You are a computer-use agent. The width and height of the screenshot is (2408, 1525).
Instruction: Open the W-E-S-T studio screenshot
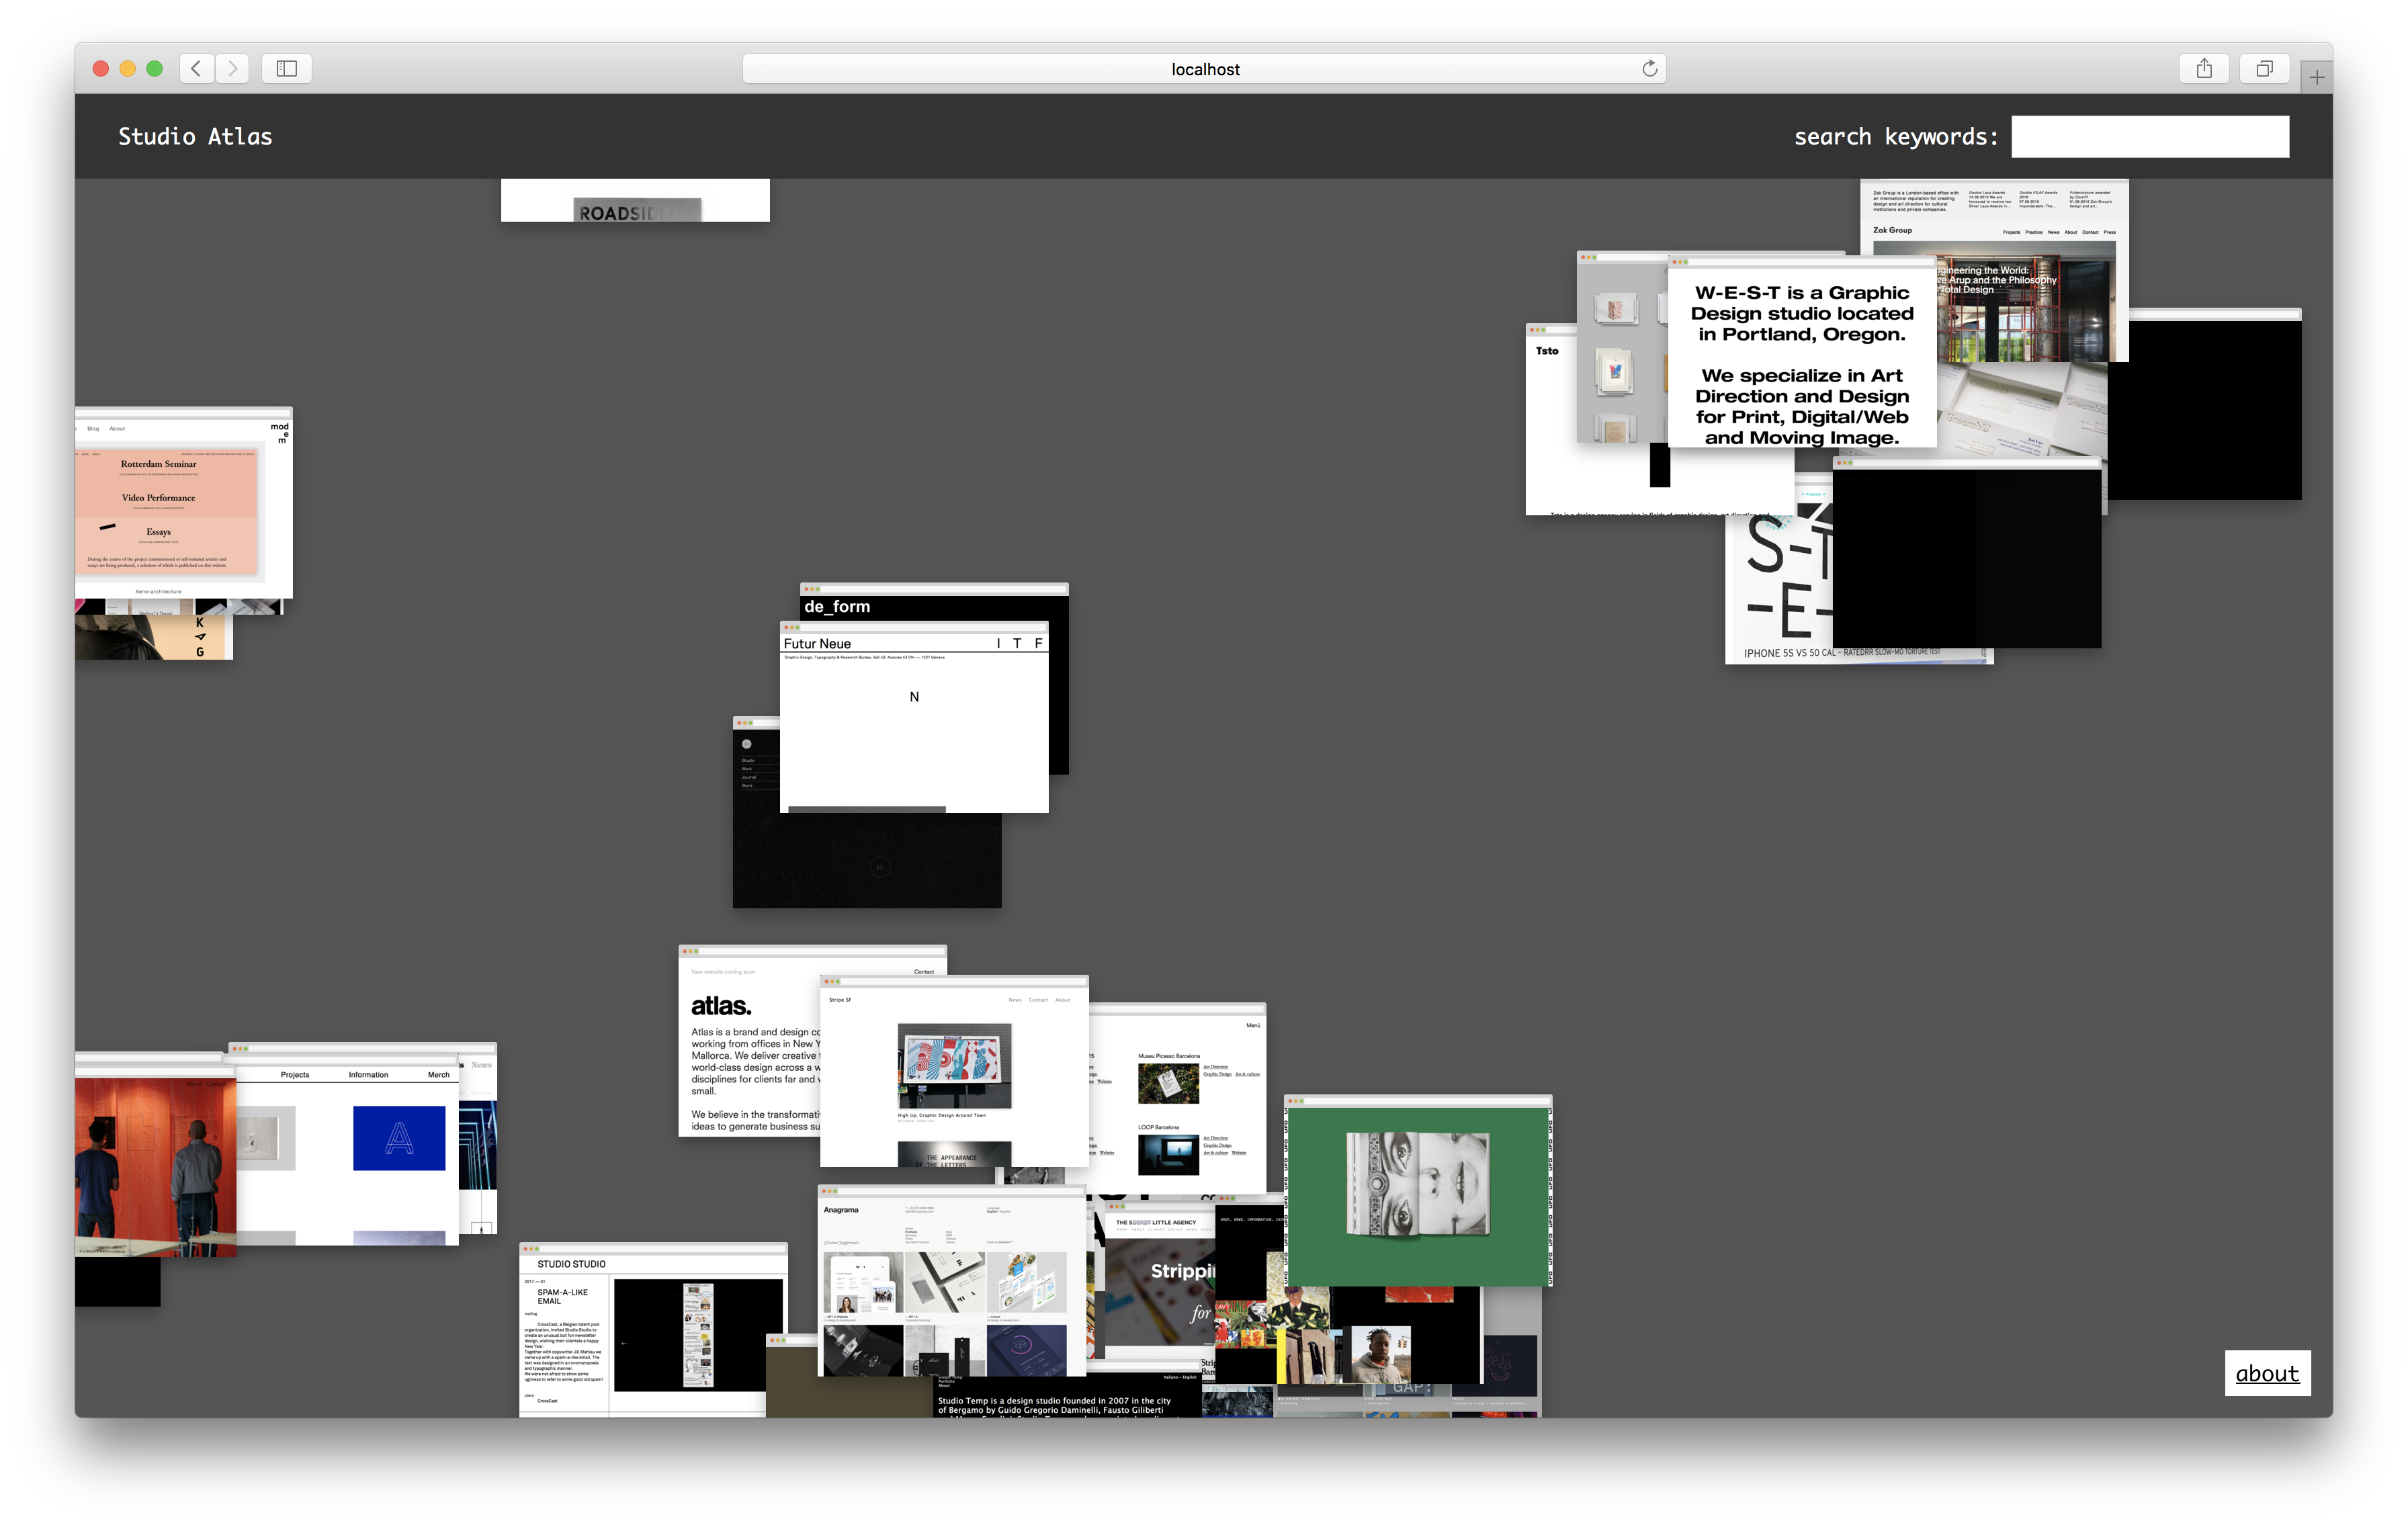[x=1801, y=360]
